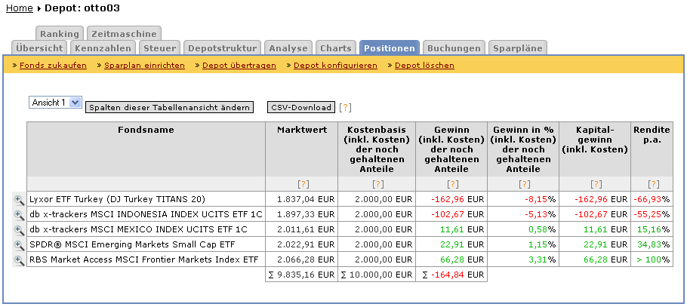Switch to the Kennzahlen tab
This screenshot has height=307, width=687.
(103, 48)
